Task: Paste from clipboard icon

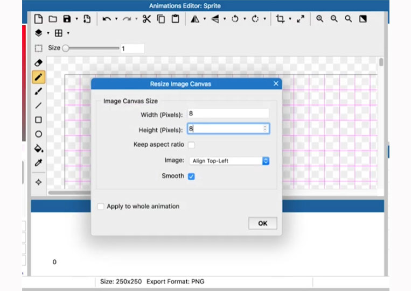Action: 176,19
